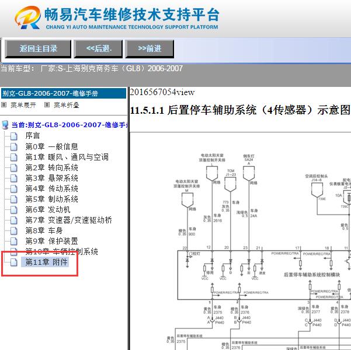
Task: Click the page icon beside 第5章
Action: (x=14, y=199)
